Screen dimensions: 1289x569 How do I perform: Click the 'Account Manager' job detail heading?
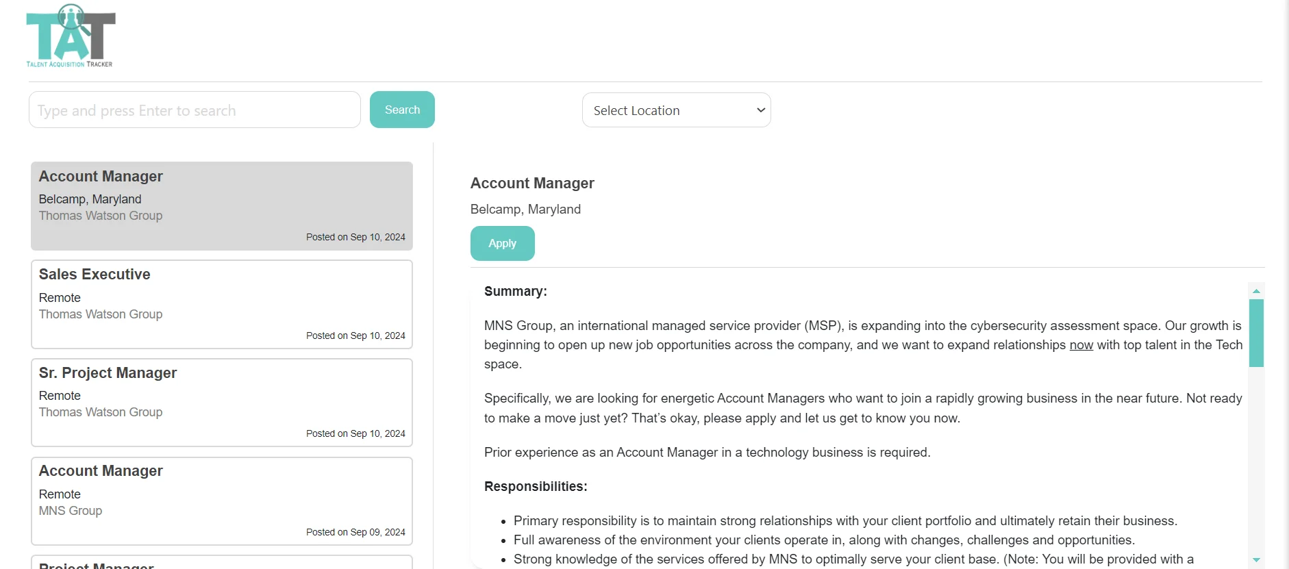532,183
